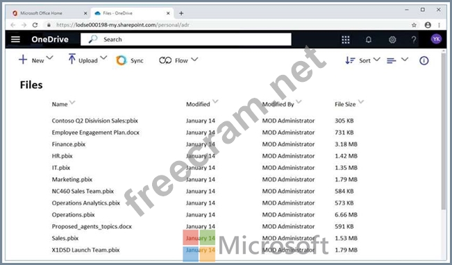This screenshot has width=452, height=265.
Task: Open help question mark icon
Action: [414, 40]
